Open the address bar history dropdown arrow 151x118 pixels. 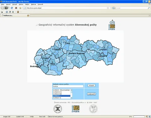[110, 8]
